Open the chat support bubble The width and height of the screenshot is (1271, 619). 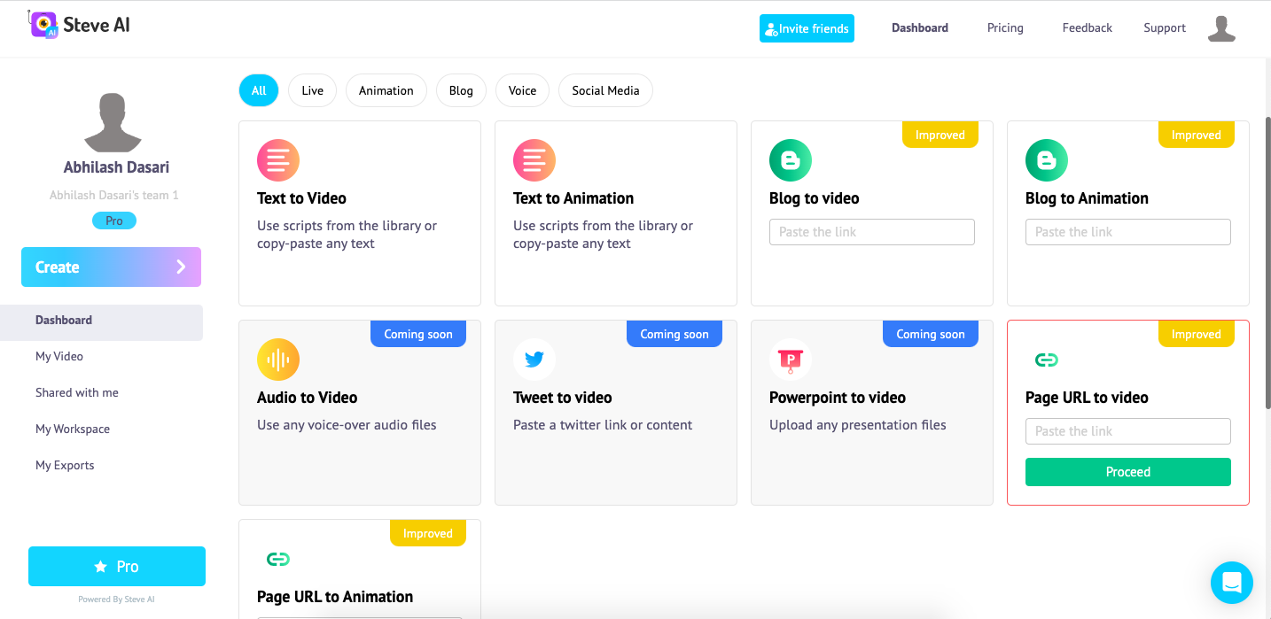point(1231,583)
